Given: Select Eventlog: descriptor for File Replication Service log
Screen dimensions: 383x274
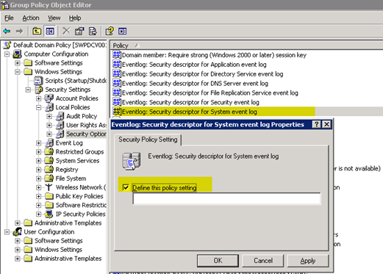Looking at the screenshot, I should tap(210, 93).
